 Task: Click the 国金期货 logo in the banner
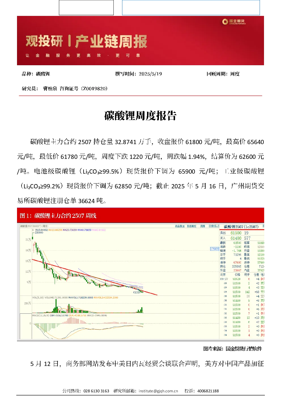[234, 22]
